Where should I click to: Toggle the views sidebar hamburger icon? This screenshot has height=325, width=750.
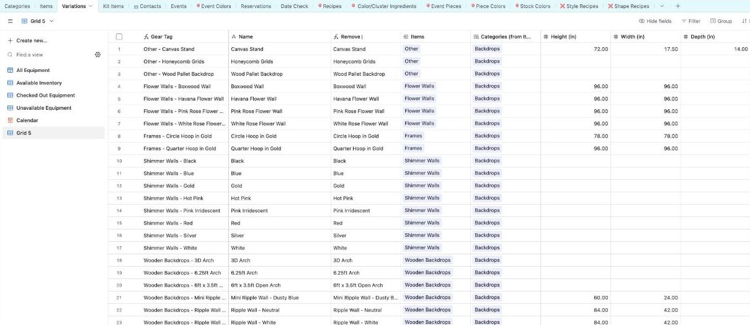(10, 21)
